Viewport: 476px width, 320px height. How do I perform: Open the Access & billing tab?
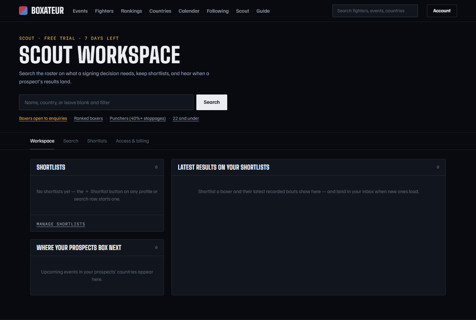click(x=132, y=141)
